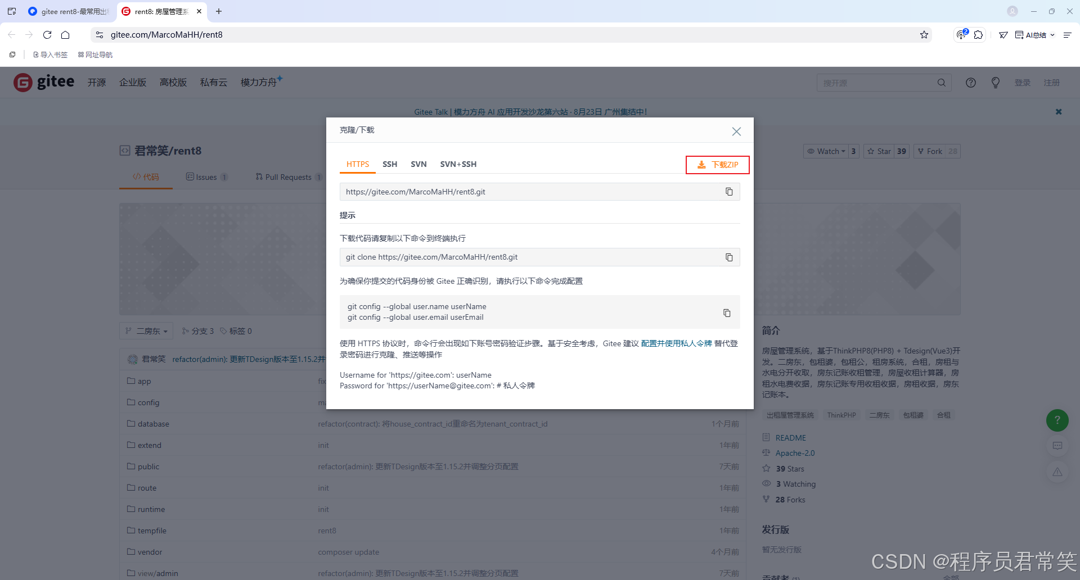This screenshot has height=580, width=1080.
Task: Click the 登录 link
Action: (x=1023, y=83)
